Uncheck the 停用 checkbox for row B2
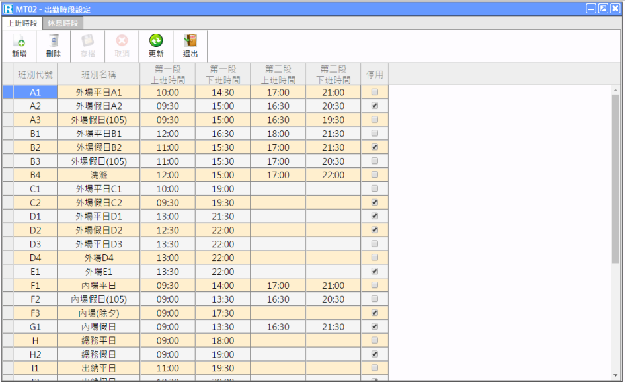This screenshot has width=628, height=382. click(374, 147)
